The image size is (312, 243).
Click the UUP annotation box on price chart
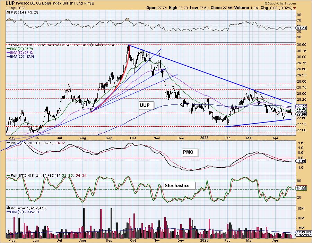[146, 105]
